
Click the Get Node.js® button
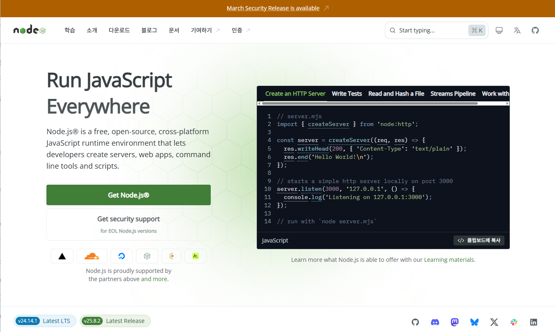[128, 195]
